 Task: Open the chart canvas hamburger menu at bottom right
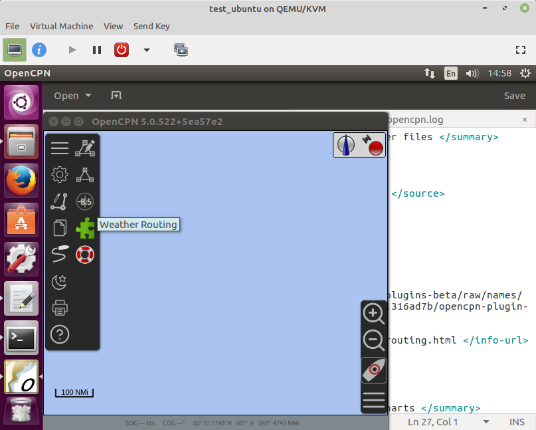click(x=374, y=400)
